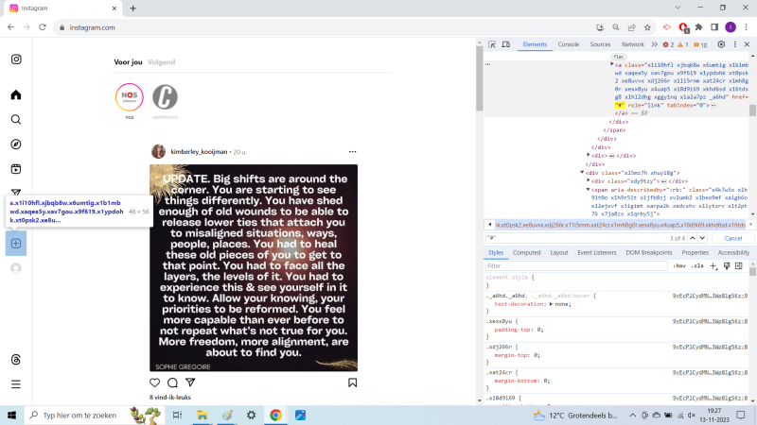Expand the collapsed div node above x15mz7h
The image size is (757, 425).
click(589, 155)
